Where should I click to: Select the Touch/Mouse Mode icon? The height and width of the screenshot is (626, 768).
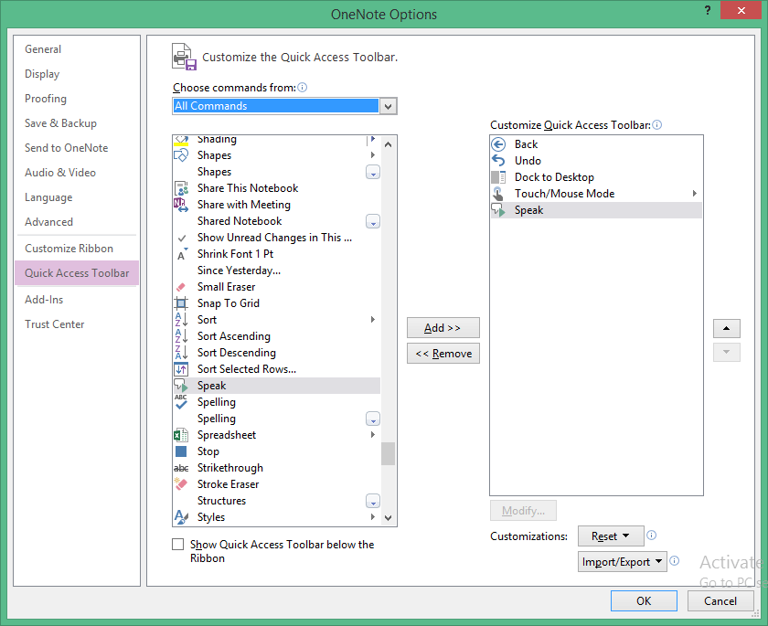tap(498, 194)
